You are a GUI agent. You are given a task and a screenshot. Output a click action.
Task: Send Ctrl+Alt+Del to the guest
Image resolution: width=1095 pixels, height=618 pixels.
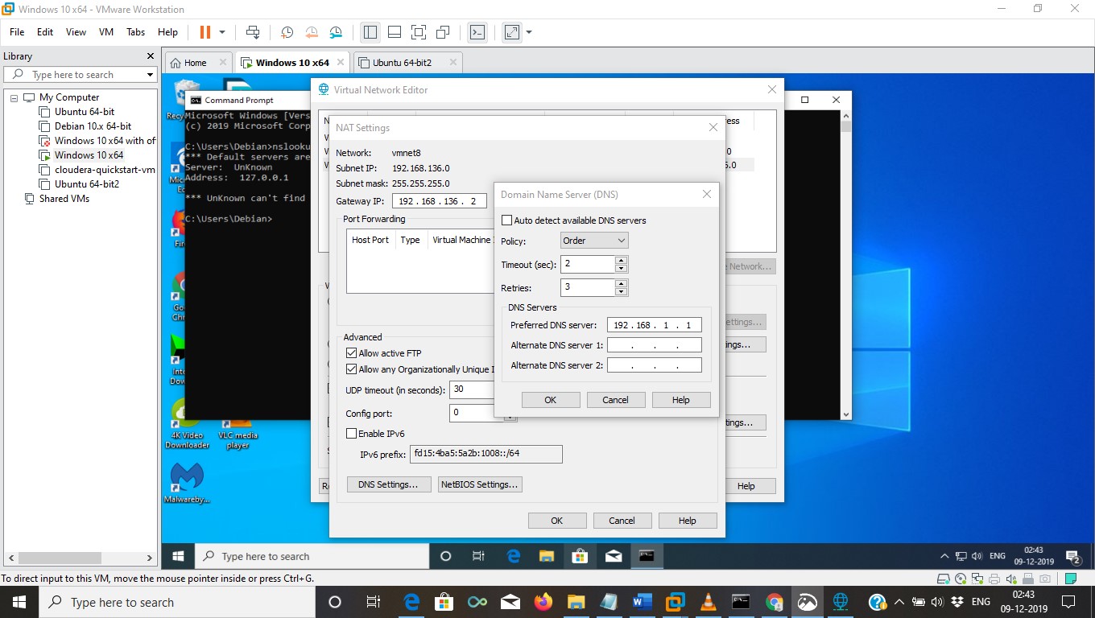254,33
